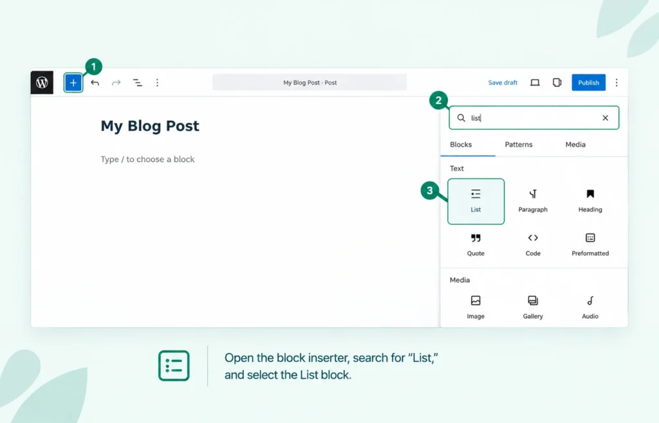Clear the block search text
Screen dimensions: 659x423
(x=605, y=118)
